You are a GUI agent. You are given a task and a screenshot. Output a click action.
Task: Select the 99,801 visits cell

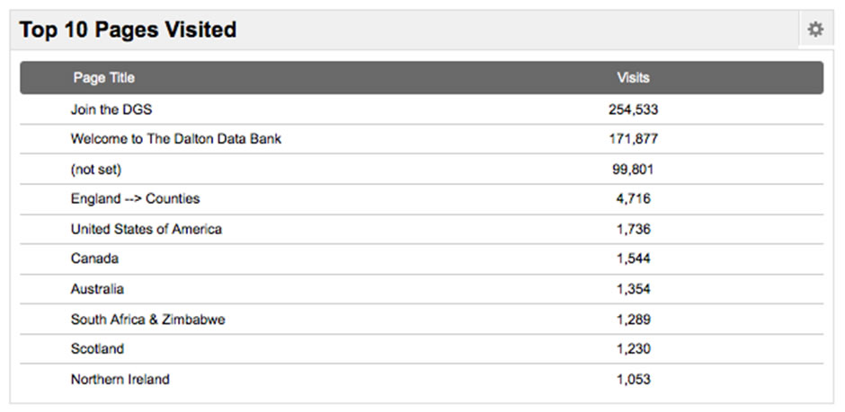(x=633, y=170)
